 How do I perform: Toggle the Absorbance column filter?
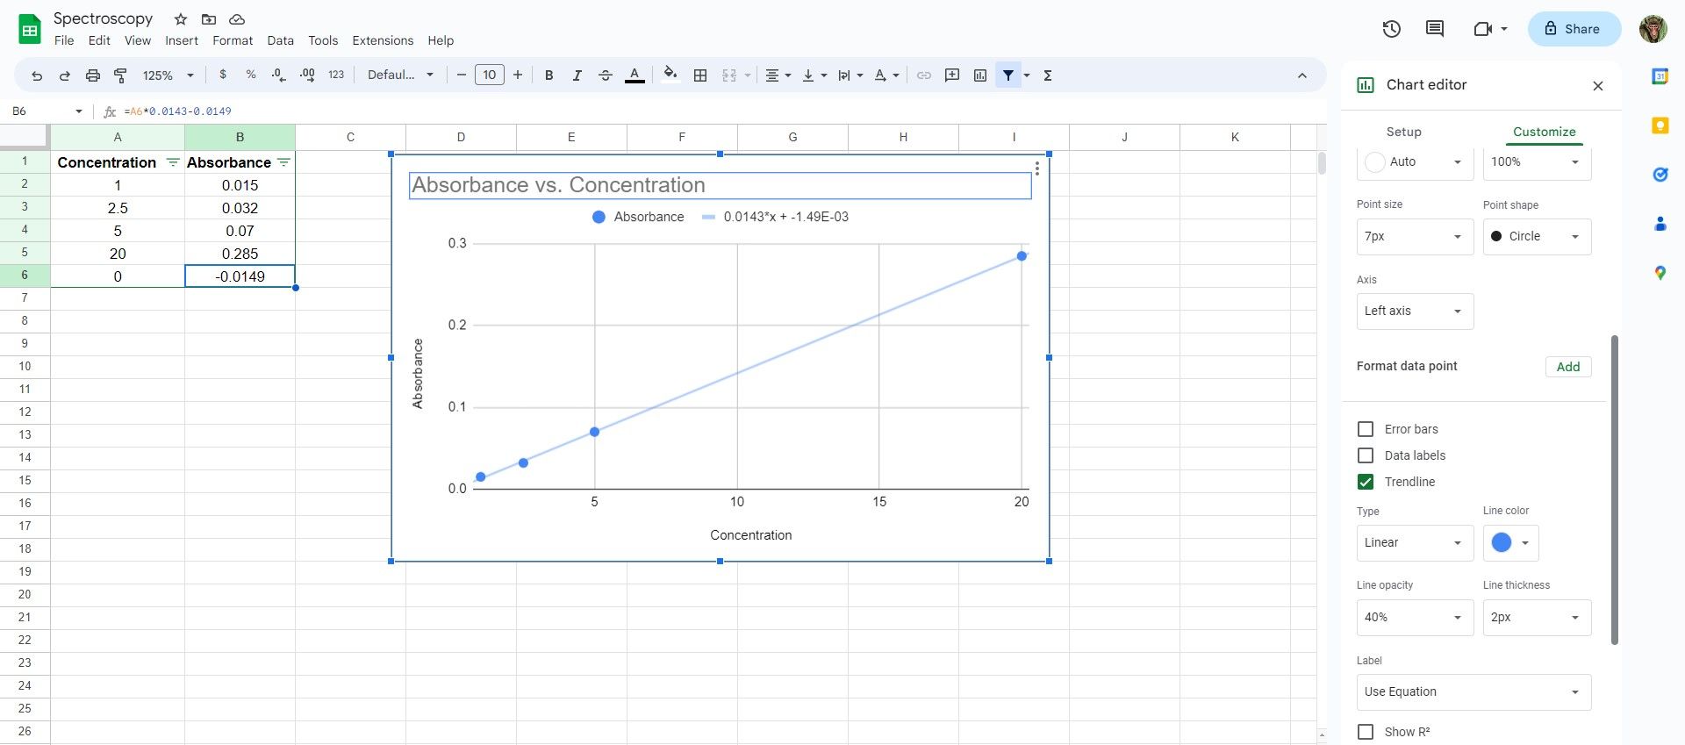pos(283,162)
